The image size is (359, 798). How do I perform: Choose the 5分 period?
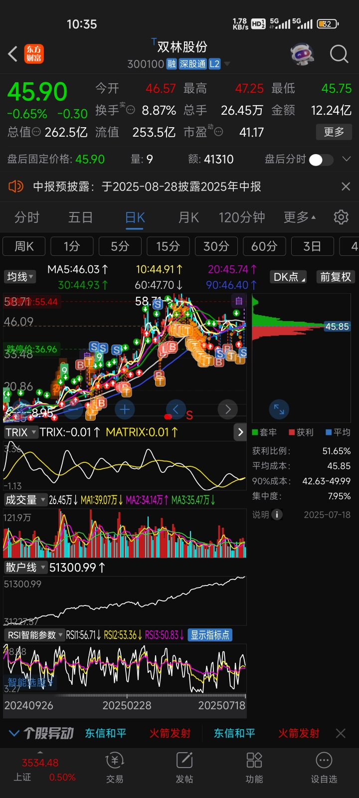pyautogui.click(x=120, y=246)
